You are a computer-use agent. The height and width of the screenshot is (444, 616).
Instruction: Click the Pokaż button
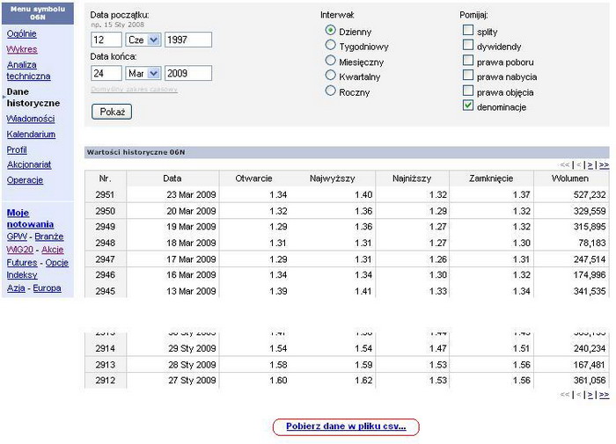click(x=111, y=112)
